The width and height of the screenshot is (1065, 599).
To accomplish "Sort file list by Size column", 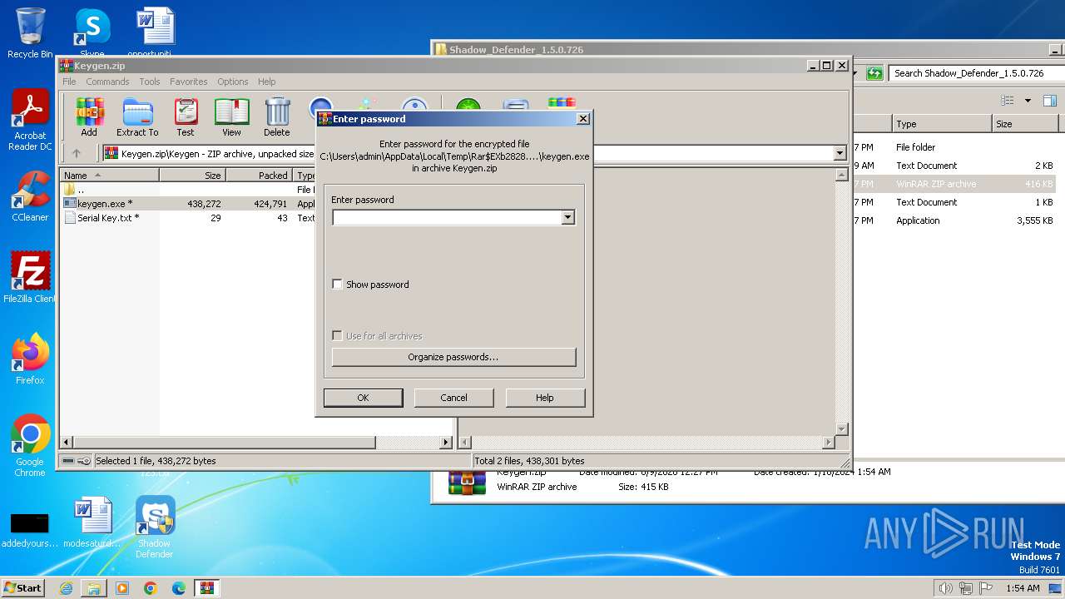I will pyautogui.click(x=192, y=176).
